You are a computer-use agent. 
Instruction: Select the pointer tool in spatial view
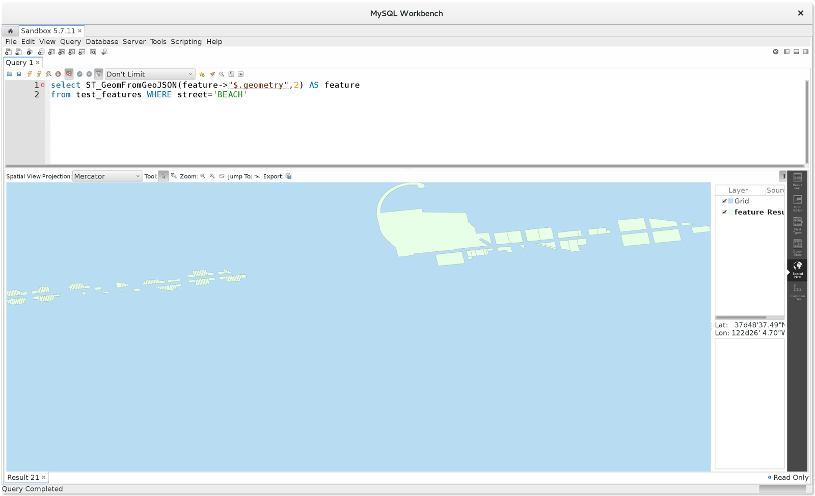click(163, 176)
